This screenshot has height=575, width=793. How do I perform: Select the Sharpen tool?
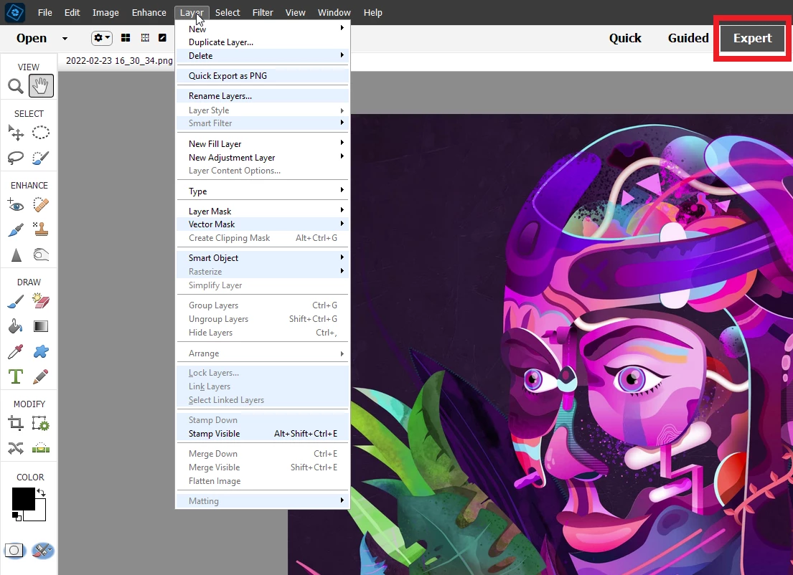click(17, 255)
